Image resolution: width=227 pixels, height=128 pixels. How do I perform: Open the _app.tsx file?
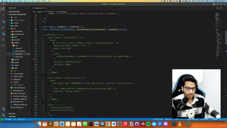tap(18, 48)
